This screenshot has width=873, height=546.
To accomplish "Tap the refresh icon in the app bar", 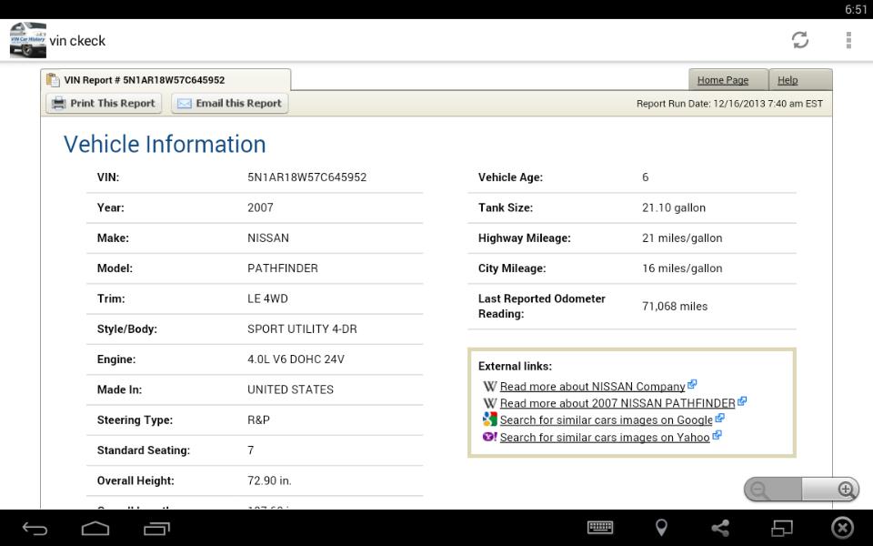I will 800,40.
